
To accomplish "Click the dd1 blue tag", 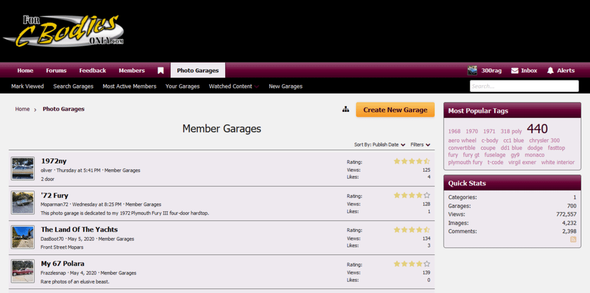I will click(x=512, y=148).
